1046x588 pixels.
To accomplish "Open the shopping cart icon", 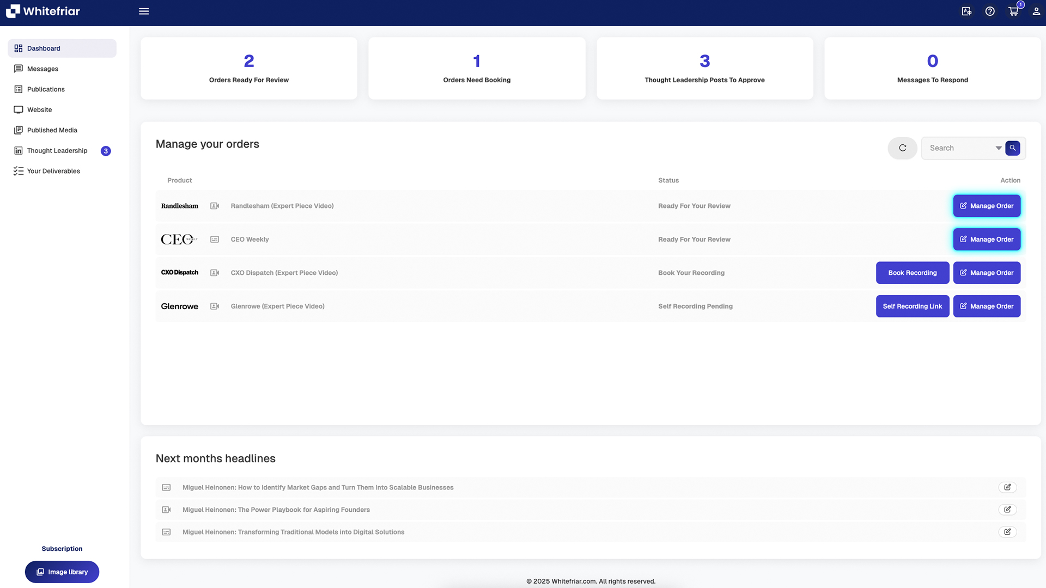I will pyautogui.click(x=1013, y=11).
